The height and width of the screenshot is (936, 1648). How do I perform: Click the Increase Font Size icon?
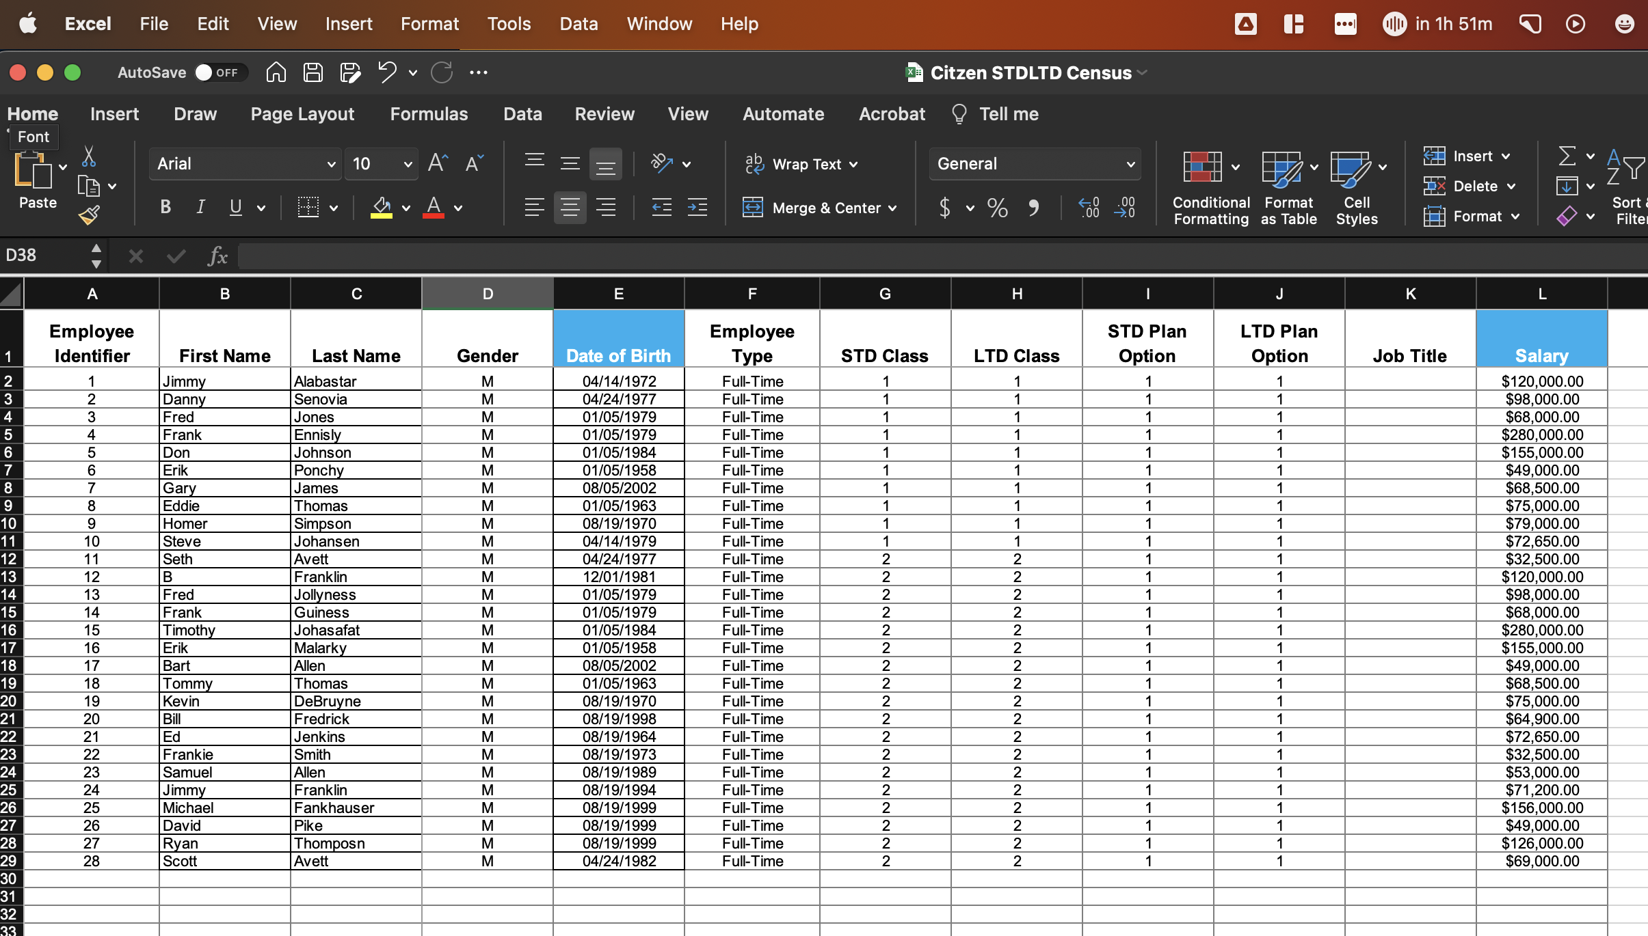pyautogui.click(x=438, y=163)
